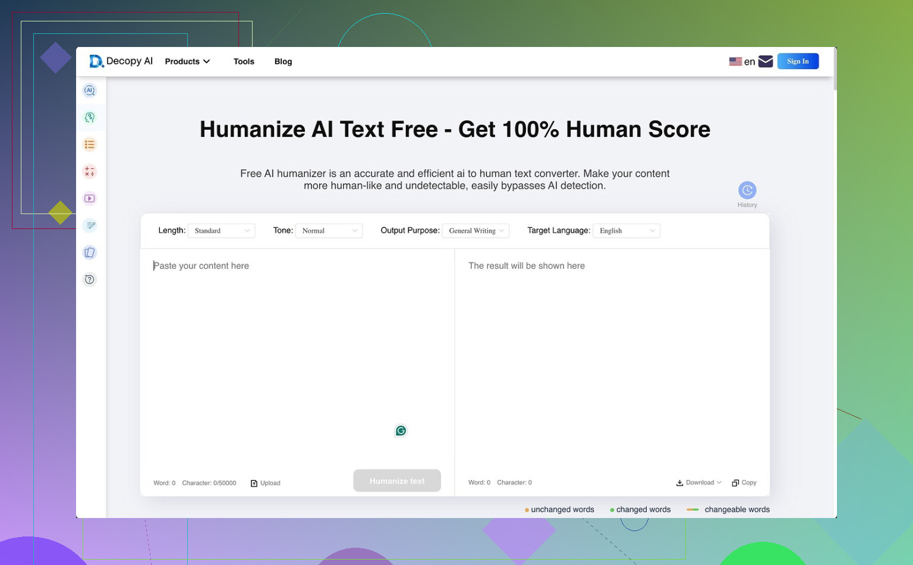Select the green head humanizer sidebar icon

[x=90, y=118]
